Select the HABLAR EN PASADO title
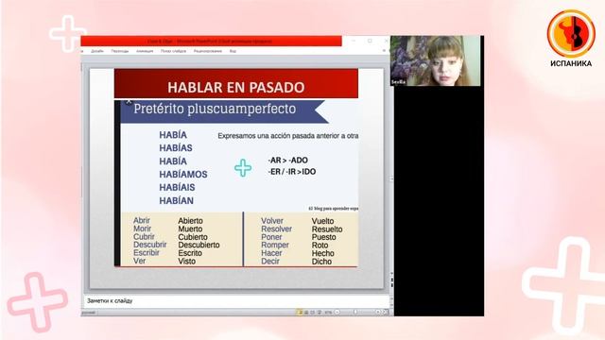Viewport: 605px width, 340px height. pos(236,87)
